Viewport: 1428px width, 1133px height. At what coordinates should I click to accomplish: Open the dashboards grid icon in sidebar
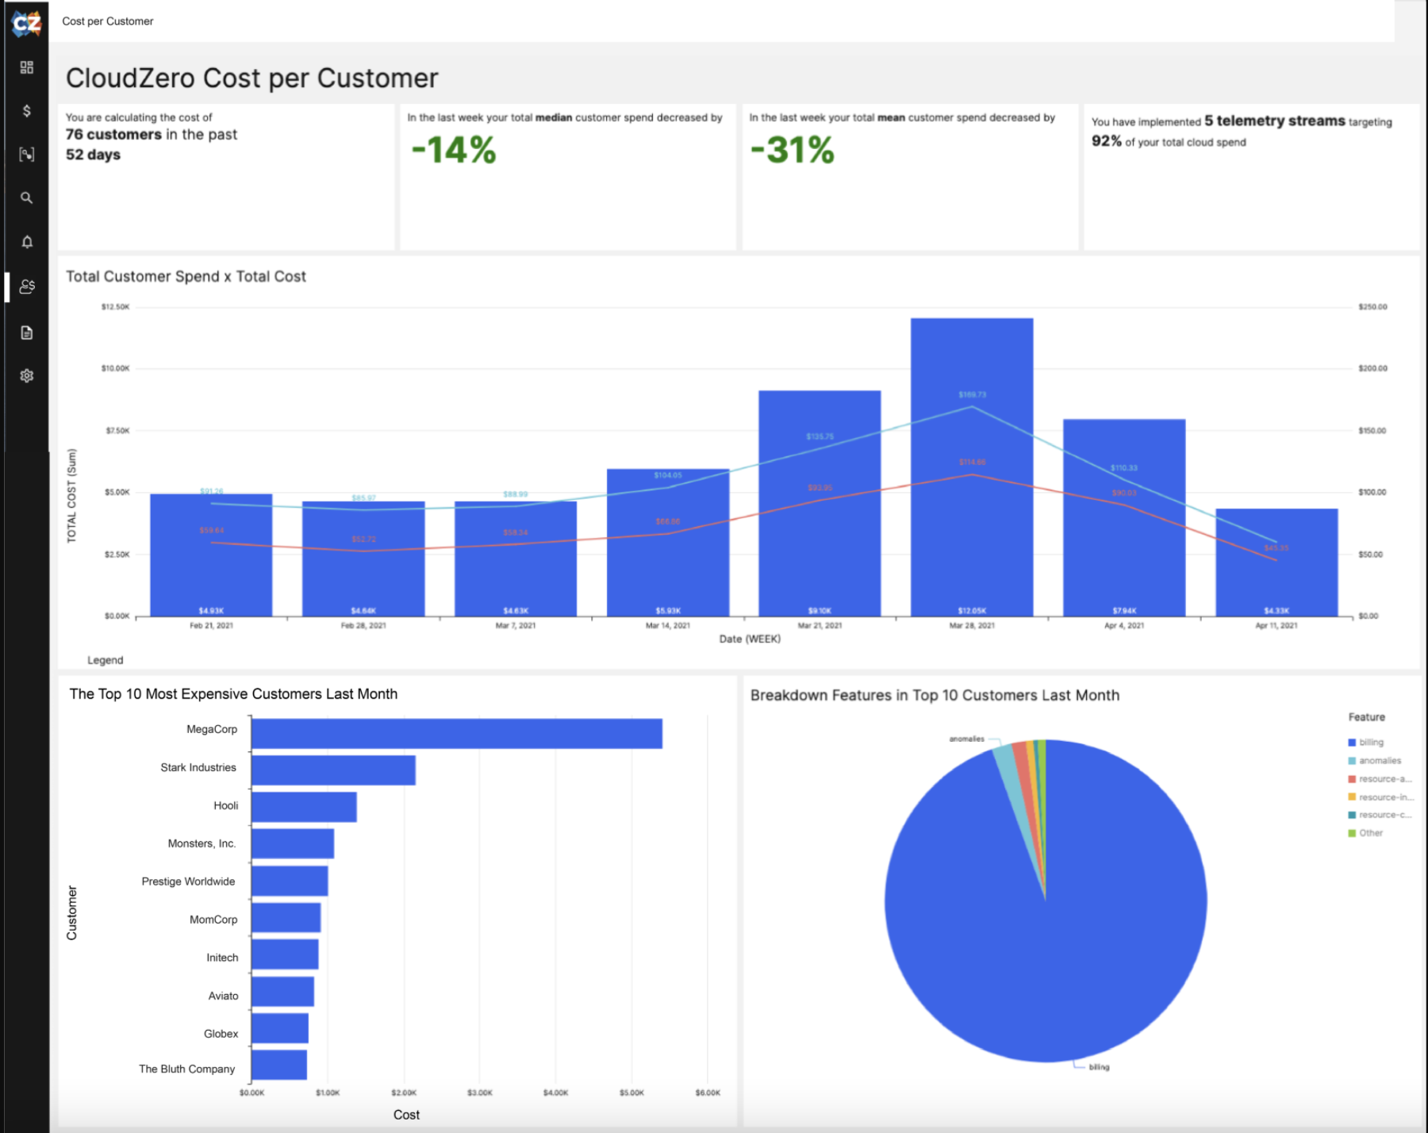coord(27,67)
